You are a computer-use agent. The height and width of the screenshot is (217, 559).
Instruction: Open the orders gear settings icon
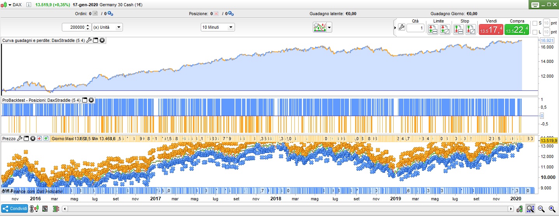(x=110, y=14)
